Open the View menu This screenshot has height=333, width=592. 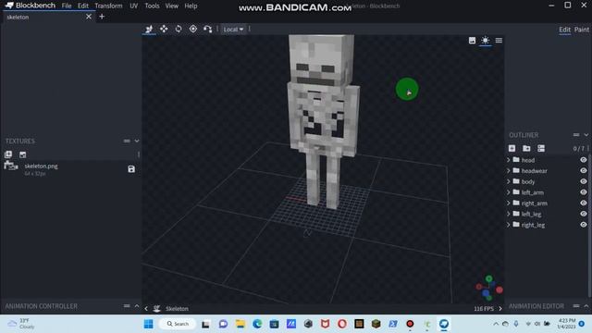coord(172,6)
